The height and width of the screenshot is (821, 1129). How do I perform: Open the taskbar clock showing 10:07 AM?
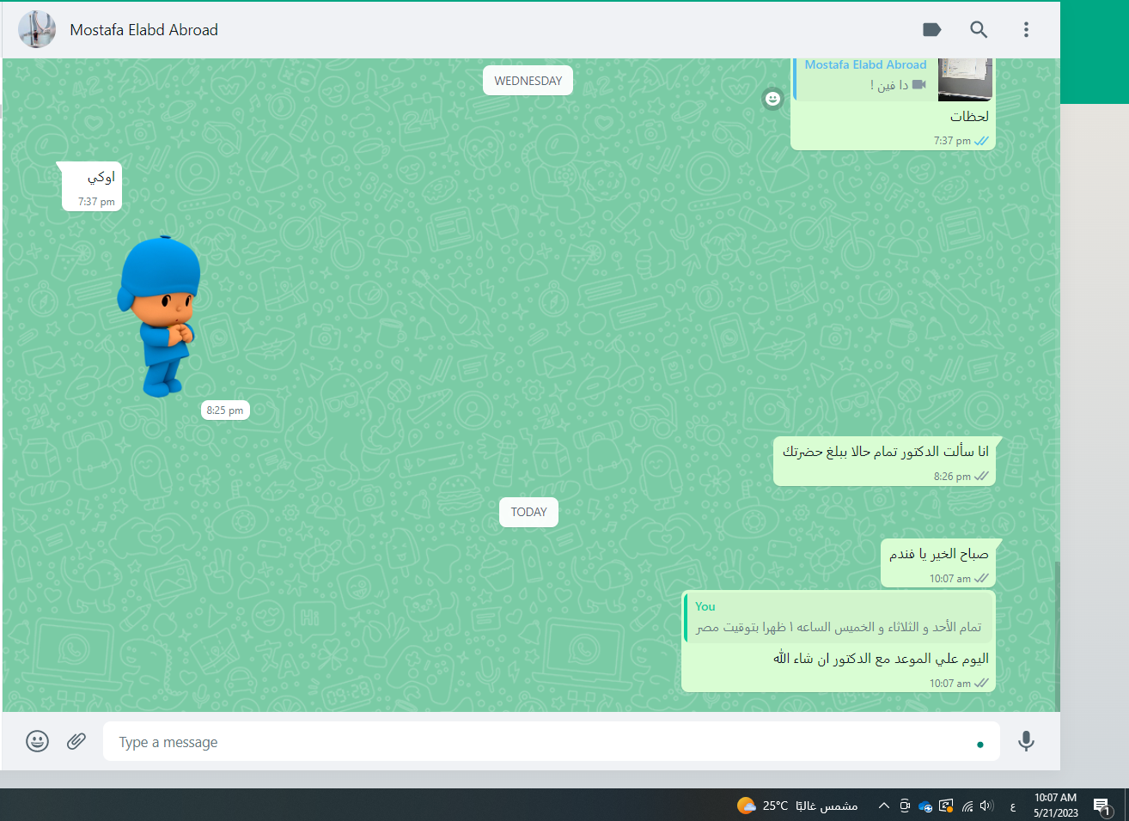tap(1055, 806)
